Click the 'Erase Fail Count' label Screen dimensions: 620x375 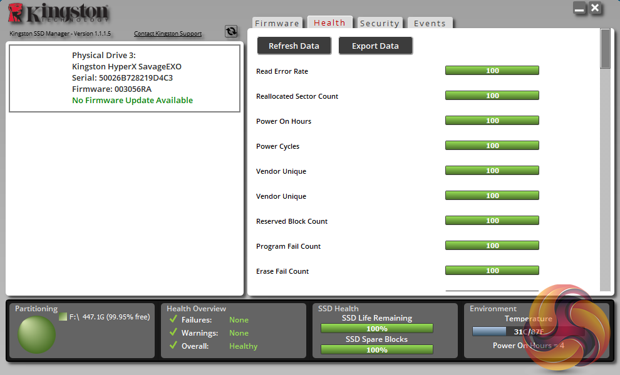click(282, 271)
